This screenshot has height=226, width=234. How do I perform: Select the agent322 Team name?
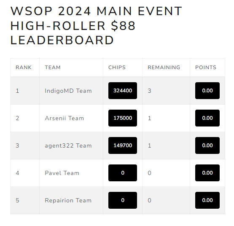(68, 145)
